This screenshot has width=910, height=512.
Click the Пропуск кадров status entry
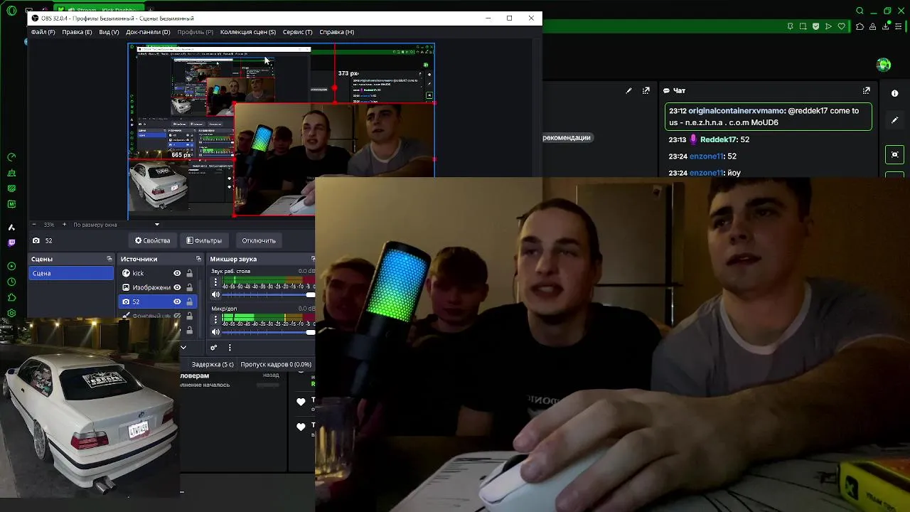276,364
